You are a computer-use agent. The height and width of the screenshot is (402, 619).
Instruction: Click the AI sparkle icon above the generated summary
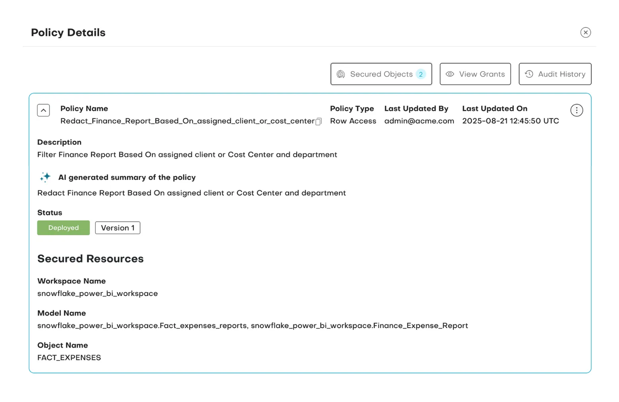(45, 177)
